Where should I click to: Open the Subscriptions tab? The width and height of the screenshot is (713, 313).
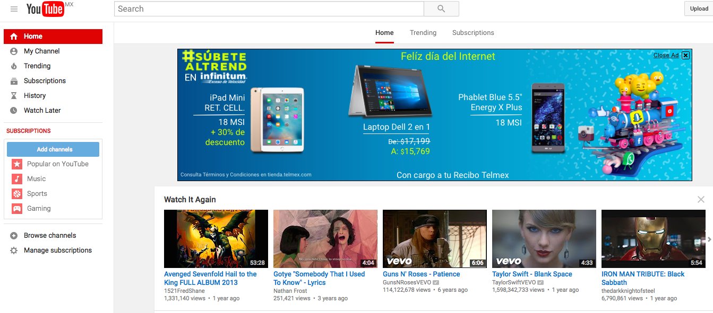click(x=473, y=32)
